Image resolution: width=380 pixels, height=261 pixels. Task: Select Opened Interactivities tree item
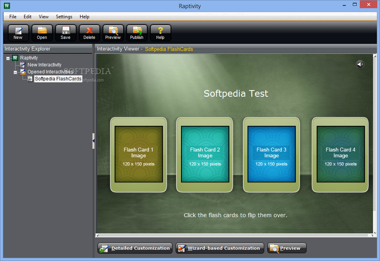point(50,72)
